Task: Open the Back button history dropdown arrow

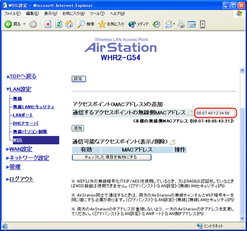Action: pyautogui.click(x=24, y=24)
